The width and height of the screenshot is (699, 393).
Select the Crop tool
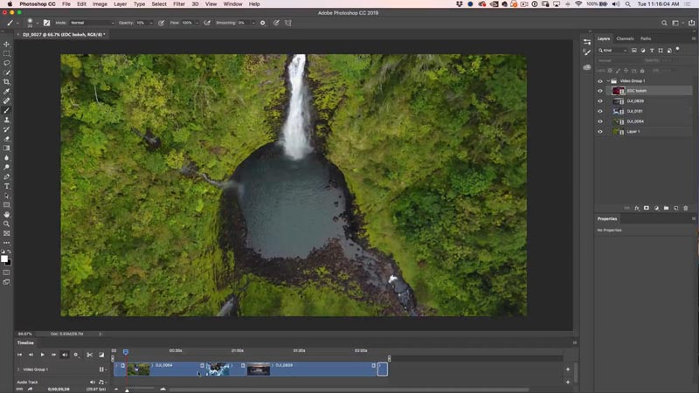(x=7, y=82)
